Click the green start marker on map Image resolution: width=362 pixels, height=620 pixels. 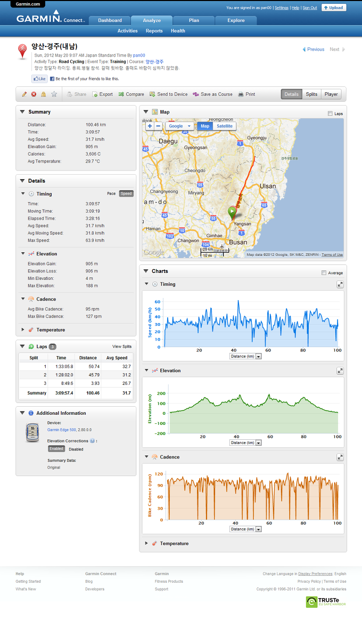(232, 213)
